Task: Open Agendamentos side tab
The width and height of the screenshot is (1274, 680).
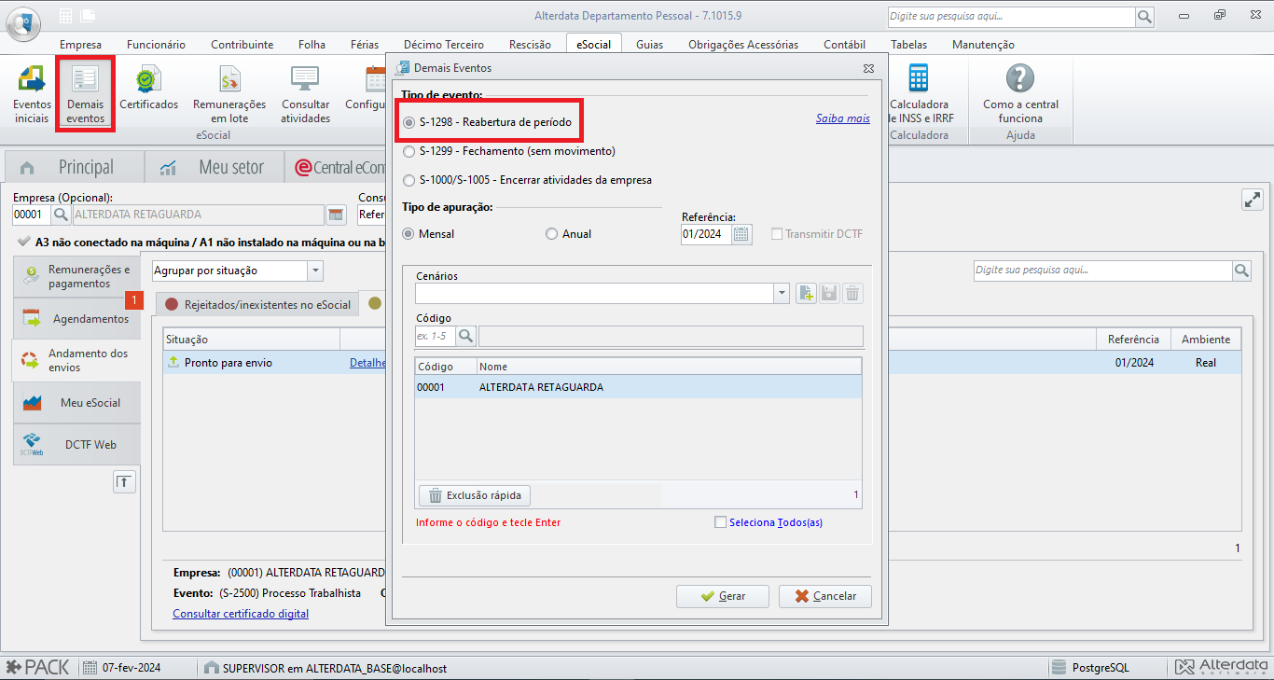Action: click(x=78, y=319)
